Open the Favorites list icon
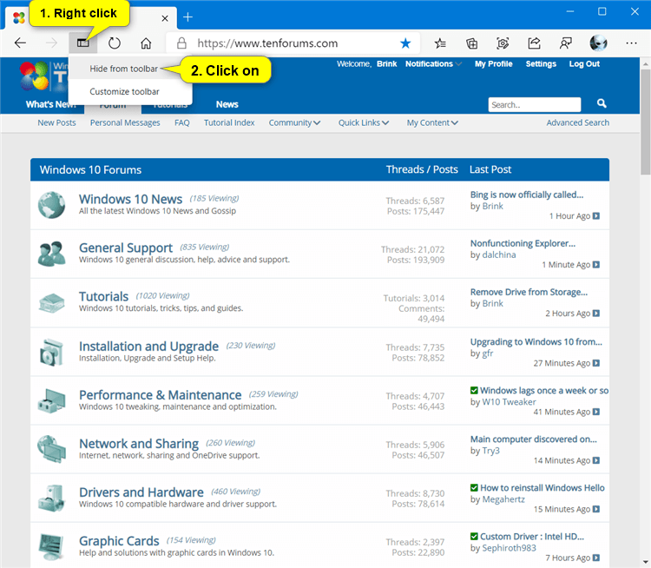Image resolution: width=651 pixels, height=568 pixels. click(x=440, y=43)
